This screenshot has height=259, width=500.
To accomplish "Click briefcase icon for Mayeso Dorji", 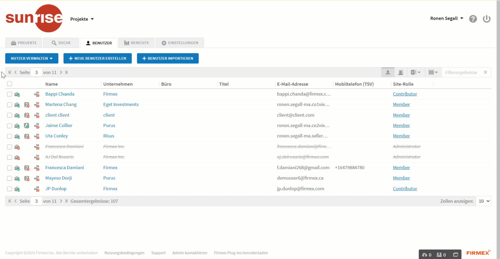I will pyautogui.click(x=17, y=178).
